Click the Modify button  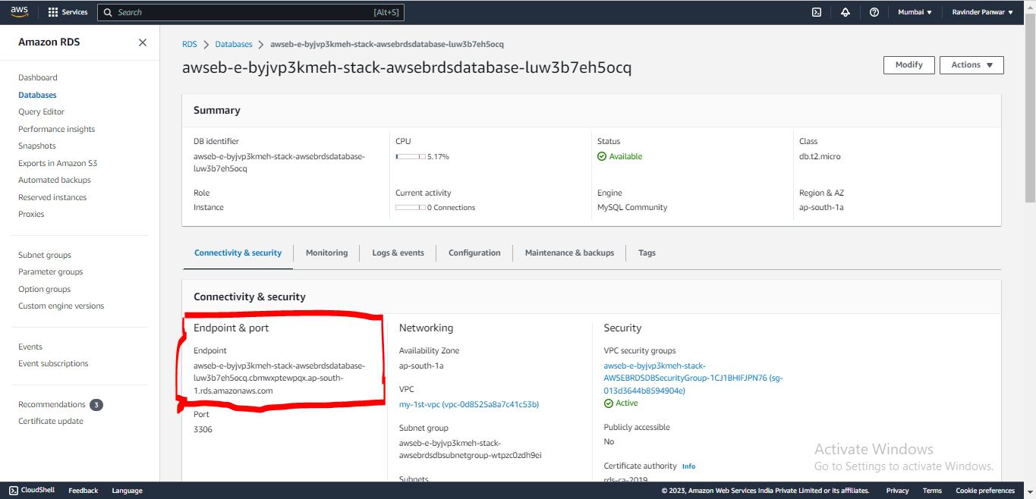point(908,64)
